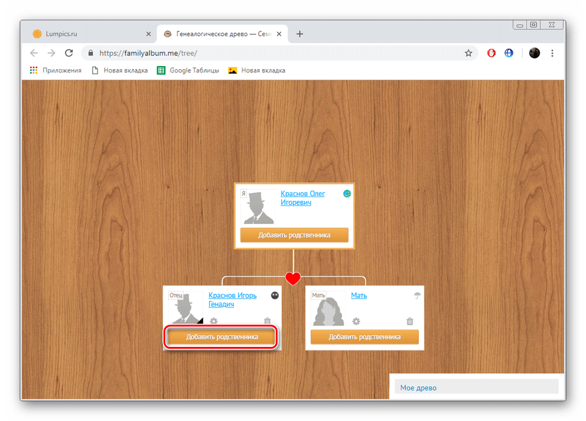This screenshot has width=586, height=421.
Task: Open the Chrome three-dot menu
Action: [x=552, y=53]
